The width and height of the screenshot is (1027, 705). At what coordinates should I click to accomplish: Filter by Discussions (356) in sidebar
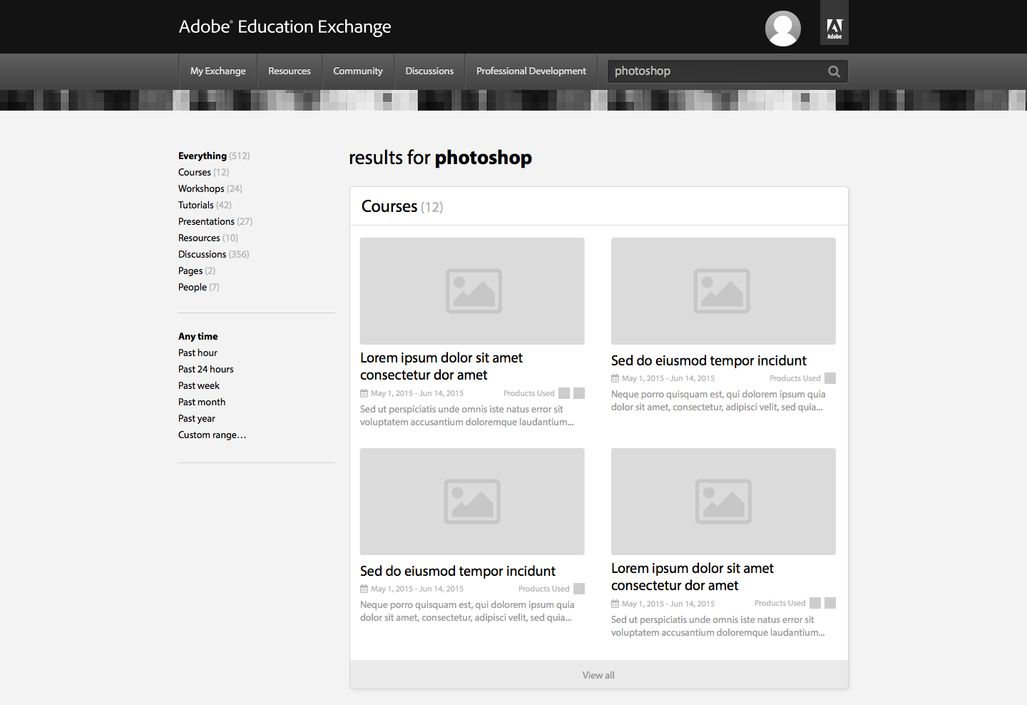coord(214,254)
